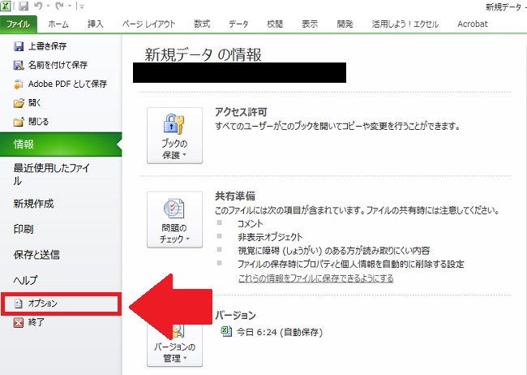Open the ページ レイアウト tab
527x375 pixels.
tap(148, 24)
